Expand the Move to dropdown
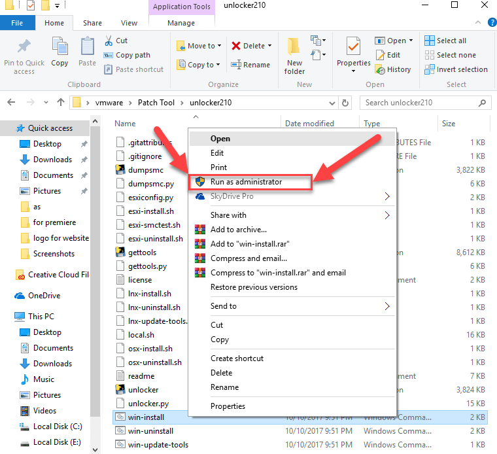 (218, 46)
